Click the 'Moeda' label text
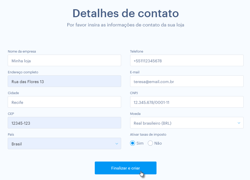Viewport: 250px width, 180px height. (135, 114)
